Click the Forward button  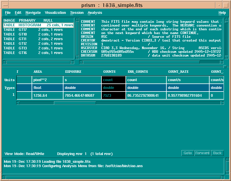click(x=202, y=153)
